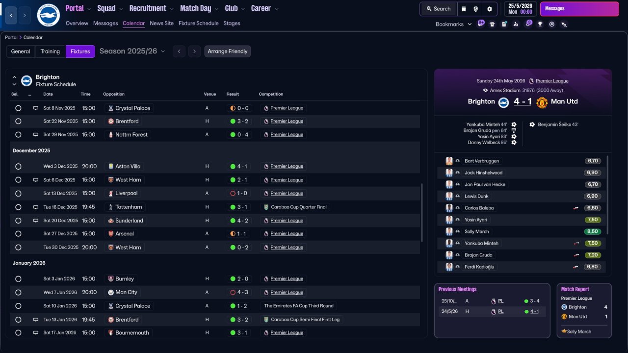Open the Season 2025/26 selector dropdown
The height and width of the screenshot is (353, 628).
[x=132, y=51]
